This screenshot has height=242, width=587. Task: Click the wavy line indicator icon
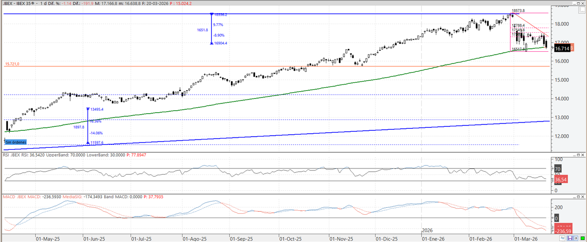point(562,238)
